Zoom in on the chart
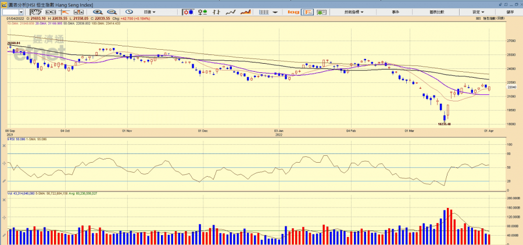Viewport: 523px width, 245px height. (x=97, y=12)
